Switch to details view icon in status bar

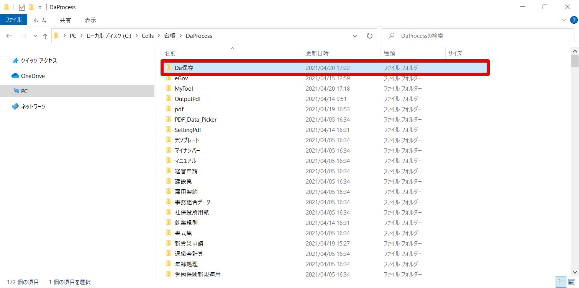562,282
